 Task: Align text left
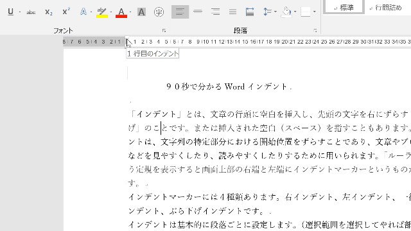(180, 12)
